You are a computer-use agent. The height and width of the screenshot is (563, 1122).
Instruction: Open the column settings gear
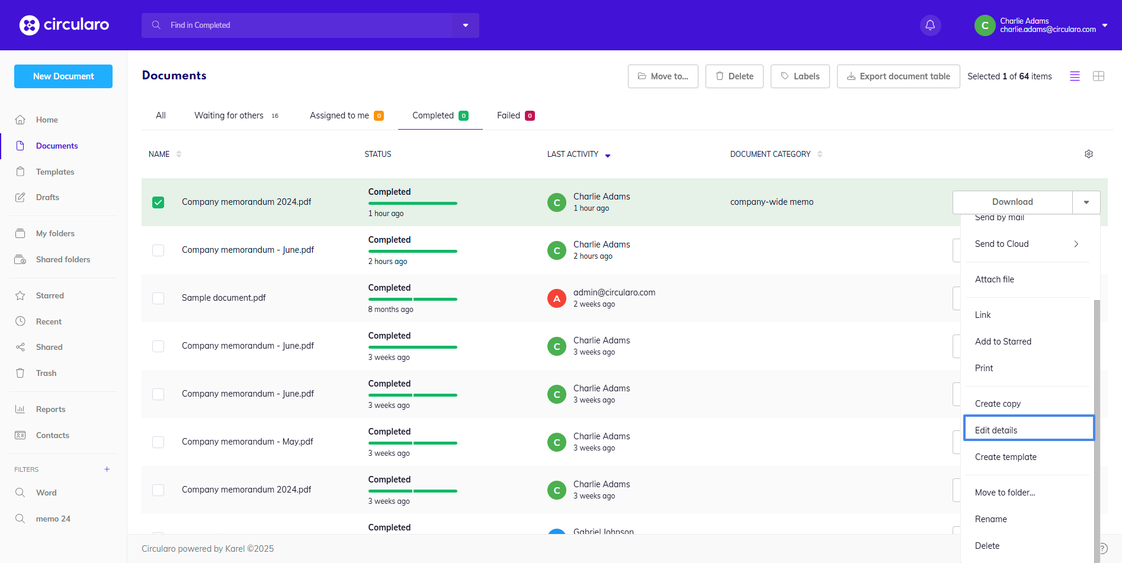click(1089, 154)
